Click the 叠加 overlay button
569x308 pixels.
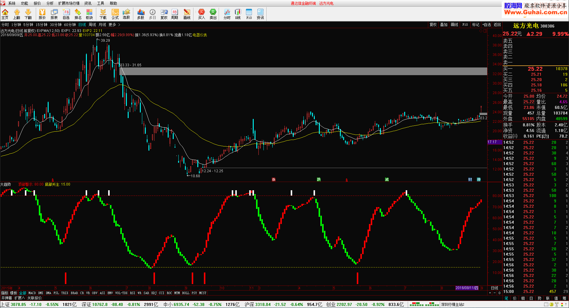[444, 25]
